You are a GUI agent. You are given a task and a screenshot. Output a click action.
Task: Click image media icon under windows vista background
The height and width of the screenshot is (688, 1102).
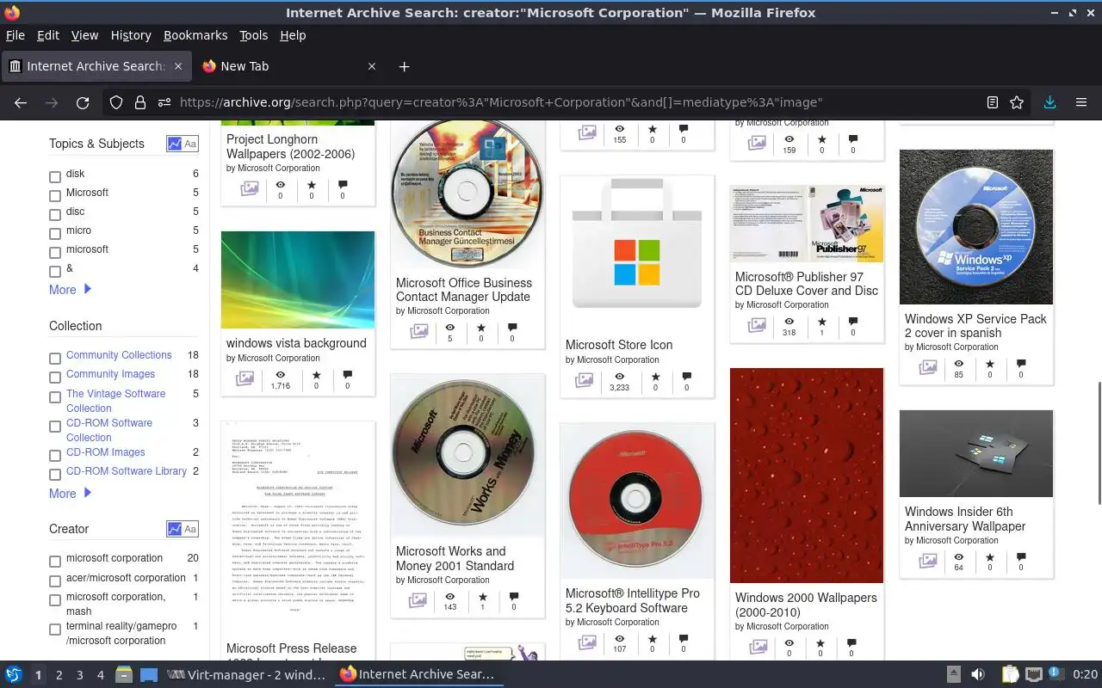(x=245, y=378)
